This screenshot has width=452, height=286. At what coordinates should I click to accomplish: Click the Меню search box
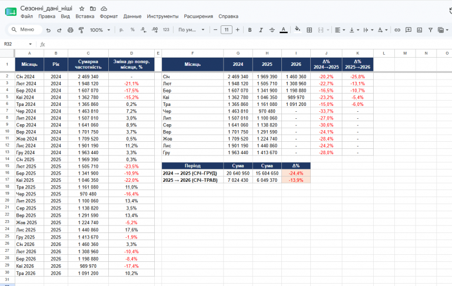pyautogui.click(x=25, y=29)
